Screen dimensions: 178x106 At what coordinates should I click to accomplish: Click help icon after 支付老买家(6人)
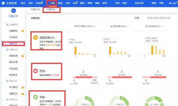coord(162,26)
